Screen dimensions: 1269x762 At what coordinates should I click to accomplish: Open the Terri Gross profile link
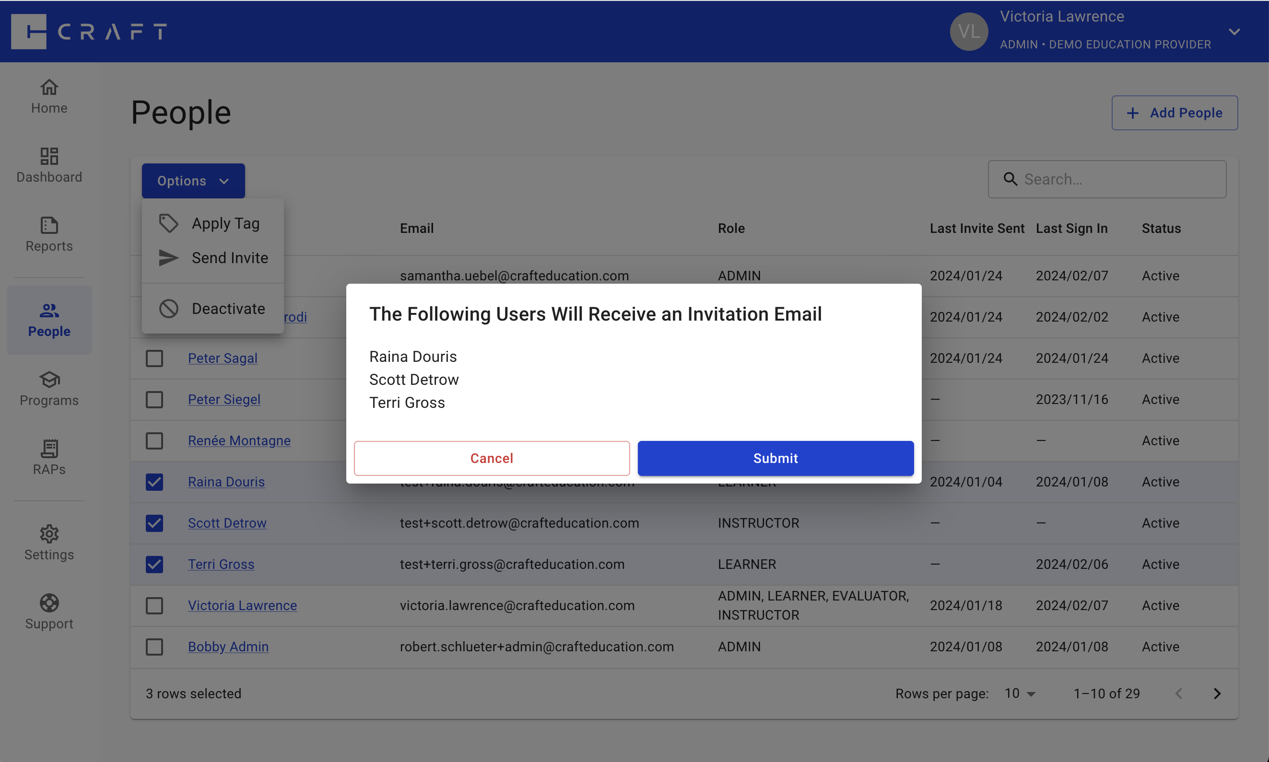coord(221,564)
